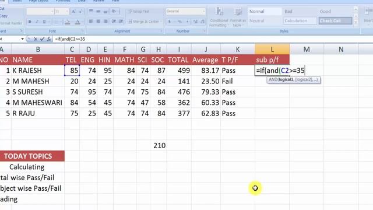
Task: Pick the Fill Color swatch button
Action: coord(68,22)
